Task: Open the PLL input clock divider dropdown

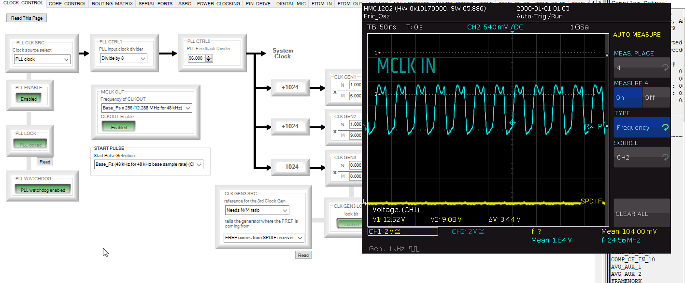Action: point(123,58)
